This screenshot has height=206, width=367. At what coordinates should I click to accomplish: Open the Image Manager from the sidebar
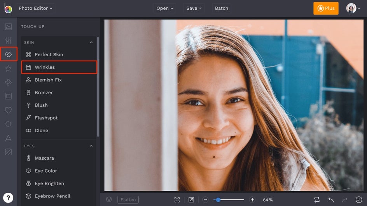8,27
